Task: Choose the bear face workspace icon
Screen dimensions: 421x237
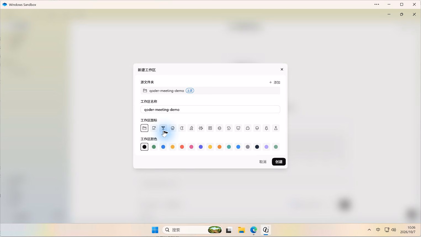Action: pos(238,128)
